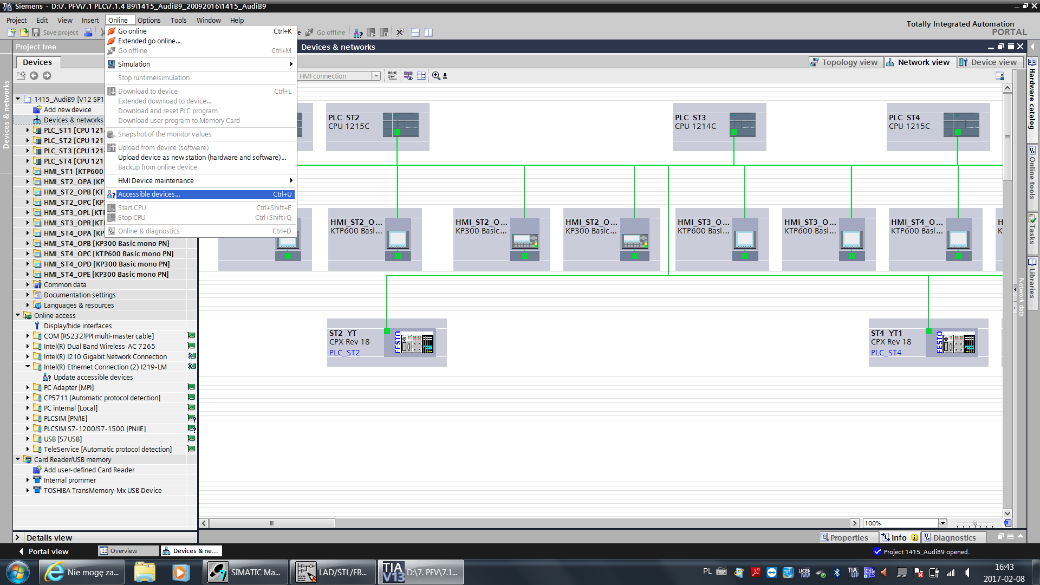Open the Hardware catalog side panel icon

click(1032, 62)
